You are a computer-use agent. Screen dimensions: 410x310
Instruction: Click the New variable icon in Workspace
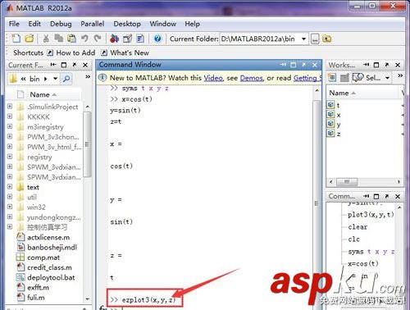coord(332,78)
